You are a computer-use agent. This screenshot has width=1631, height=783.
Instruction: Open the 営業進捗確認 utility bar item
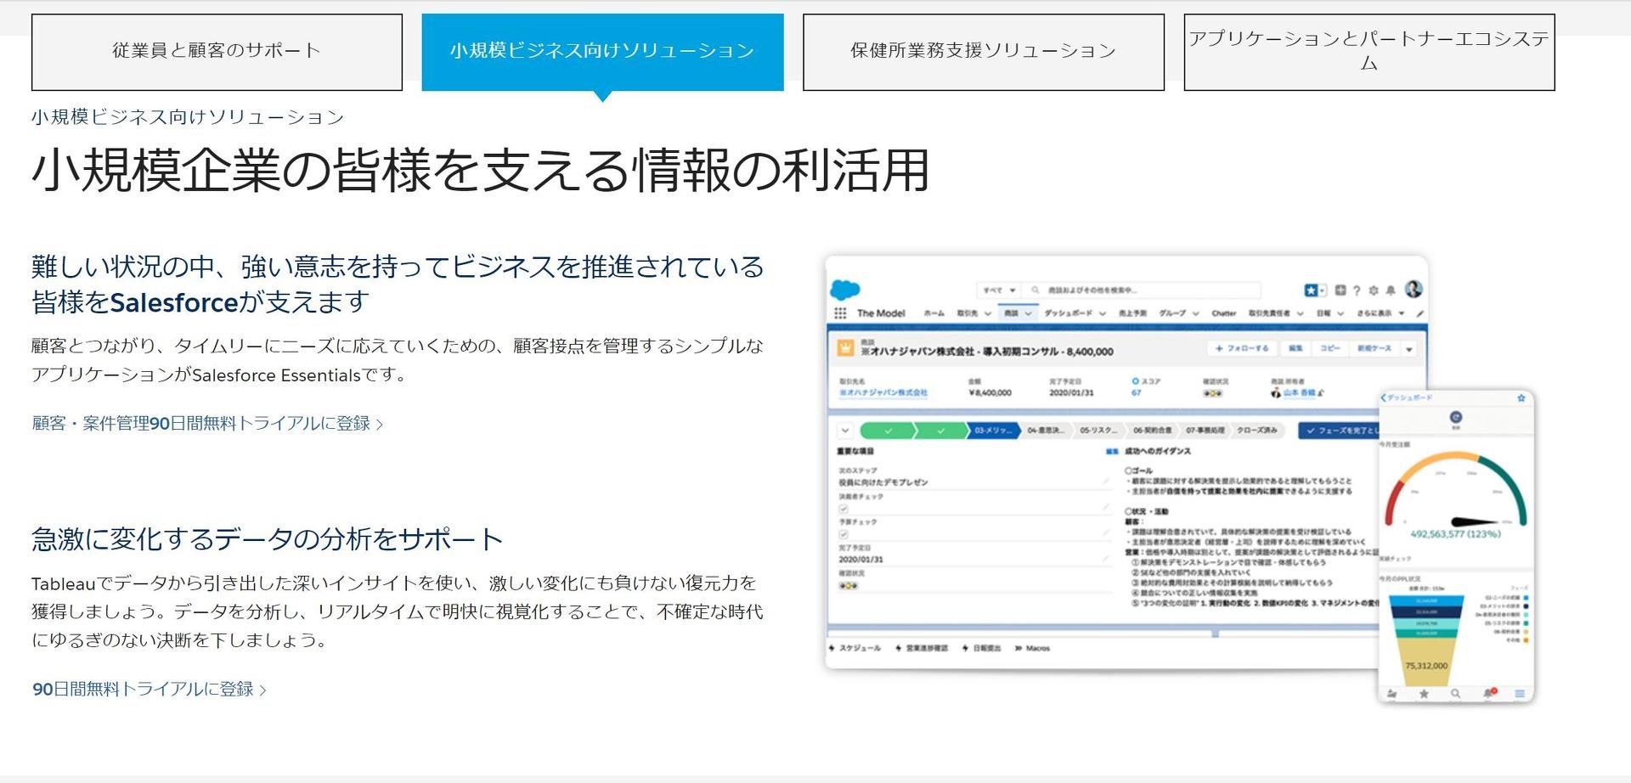click(922, 648)
